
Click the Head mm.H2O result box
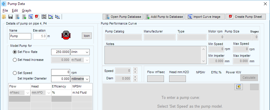pos(178,79)
